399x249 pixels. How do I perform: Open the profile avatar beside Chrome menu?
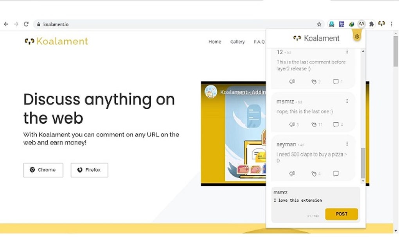coord(381,24)
